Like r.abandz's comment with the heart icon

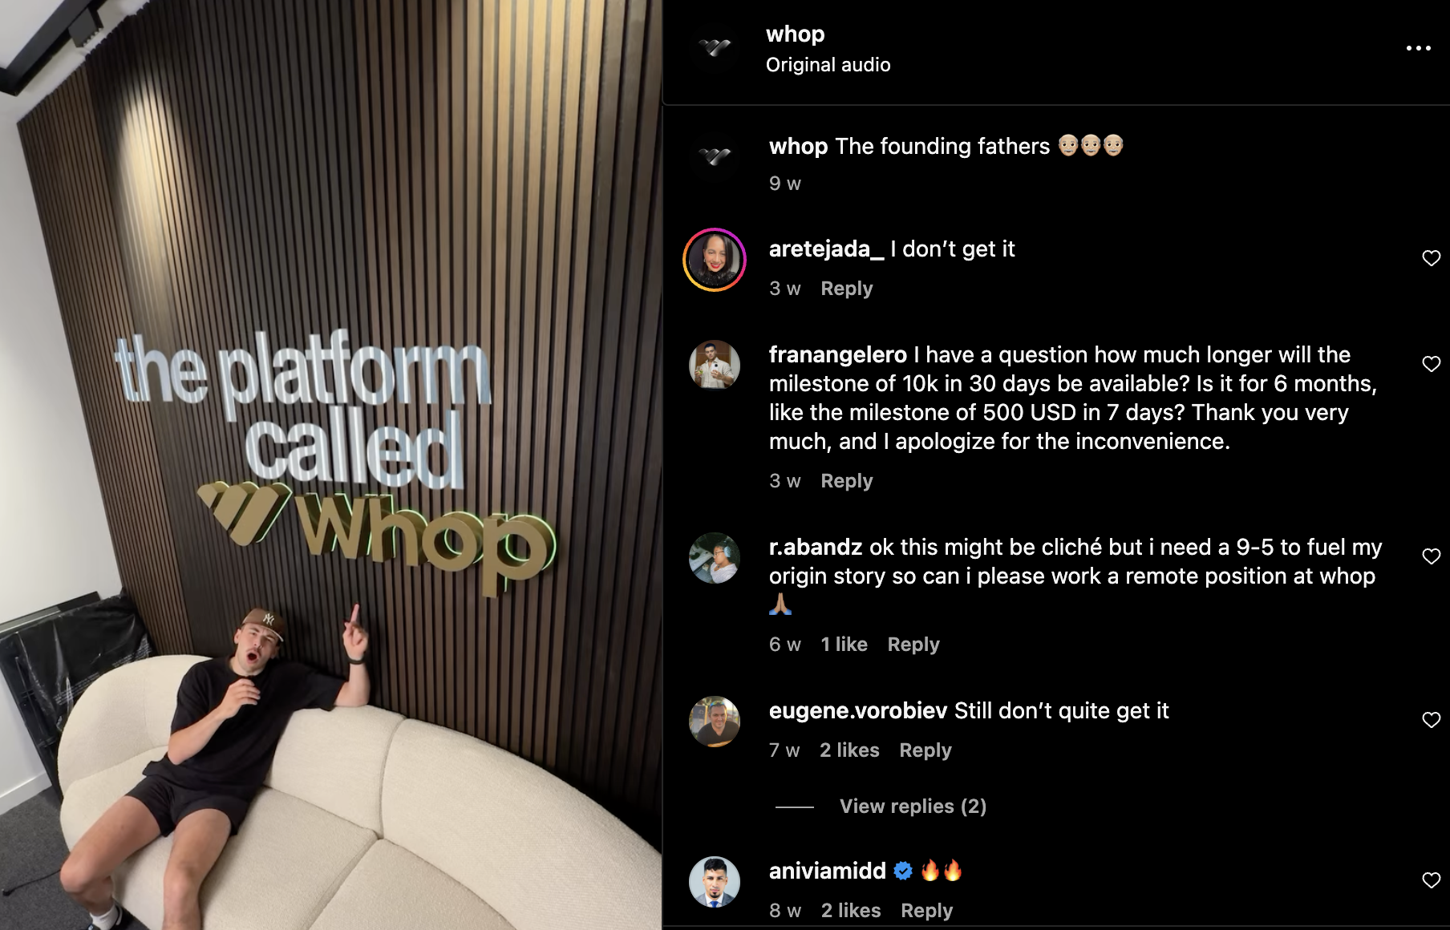[1432, 556]
